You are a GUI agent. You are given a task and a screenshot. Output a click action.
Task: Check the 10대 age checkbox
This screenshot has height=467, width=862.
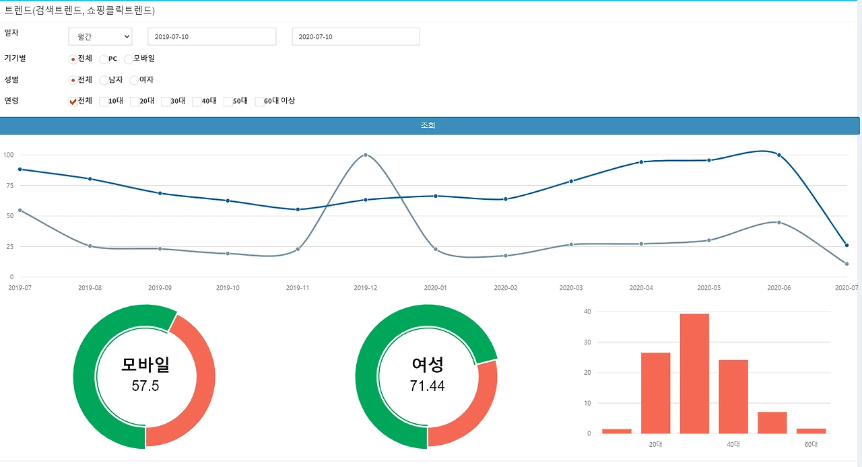pyautogui.click(x=102, y=102)
